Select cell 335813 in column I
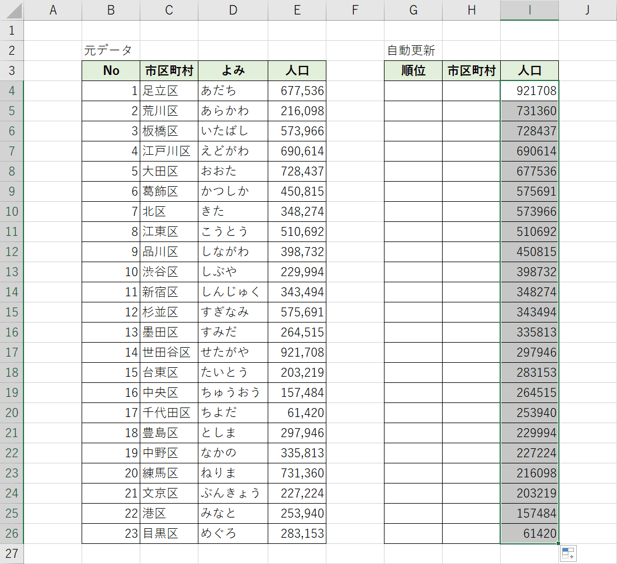This screenshot has width=617, height=564. tap(530, 332)
